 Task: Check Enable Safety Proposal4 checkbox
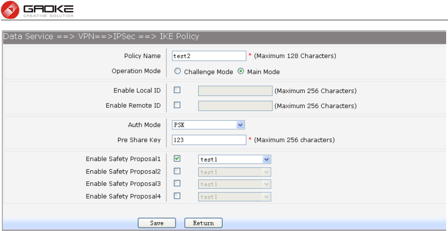177,196
